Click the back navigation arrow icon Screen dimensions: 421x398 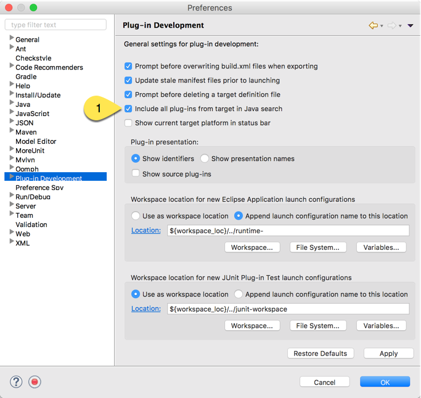click(x=373, y=25)
